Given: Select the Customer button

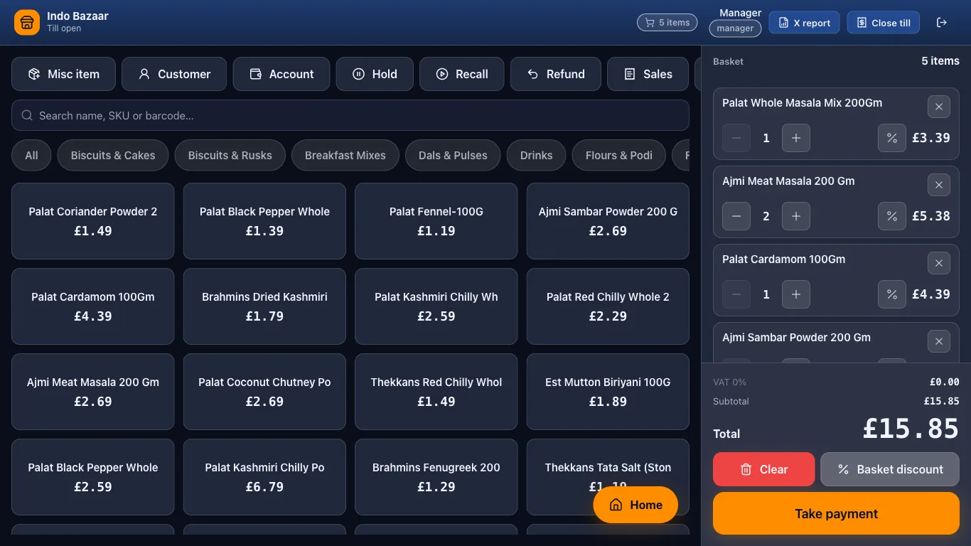Looking at the screenshot, I should [x=174, y=74].
